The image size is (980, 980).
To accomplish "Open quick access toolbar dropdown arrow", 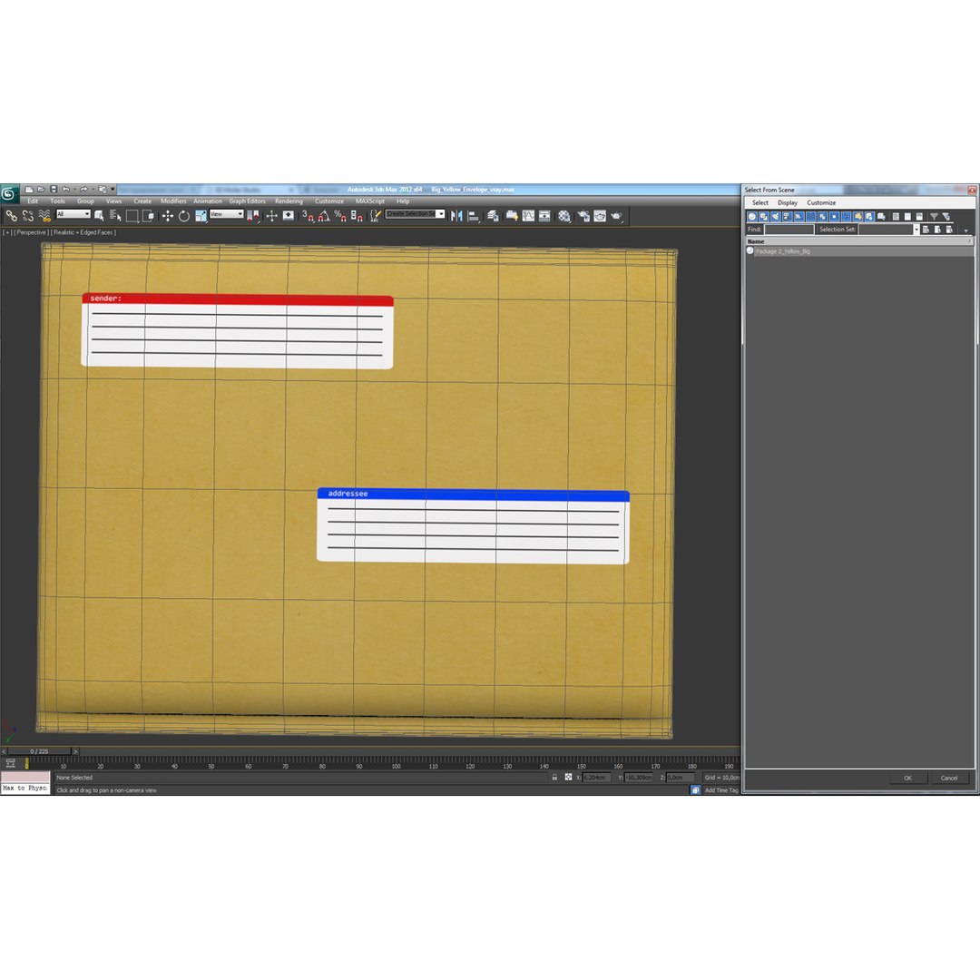I will point(113,189).
